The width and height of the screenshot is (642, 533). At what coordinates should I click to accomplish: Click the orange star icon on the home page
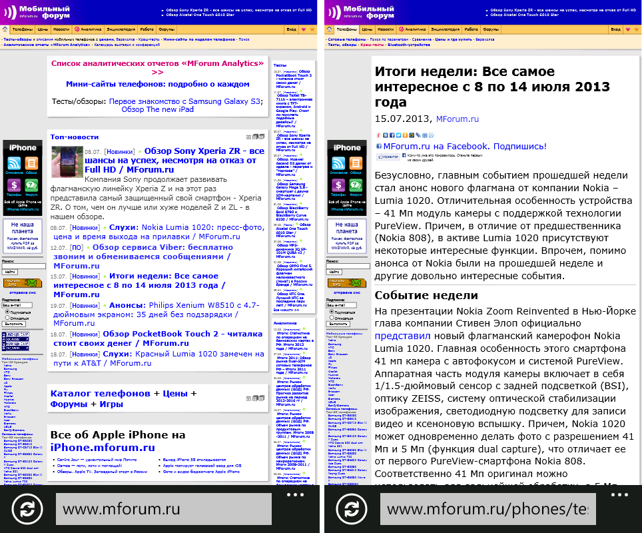tap(312, 29)
